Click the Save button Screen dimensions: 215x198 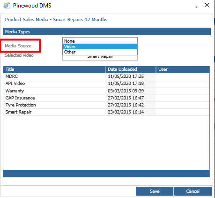pos(155,191)
